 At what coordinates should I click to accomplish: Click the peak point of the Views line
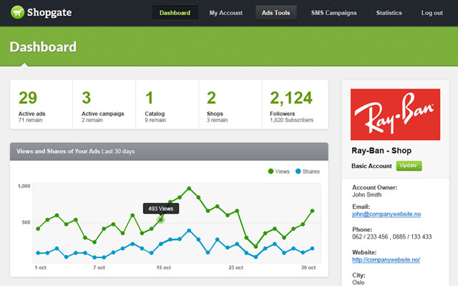point(189,189)
